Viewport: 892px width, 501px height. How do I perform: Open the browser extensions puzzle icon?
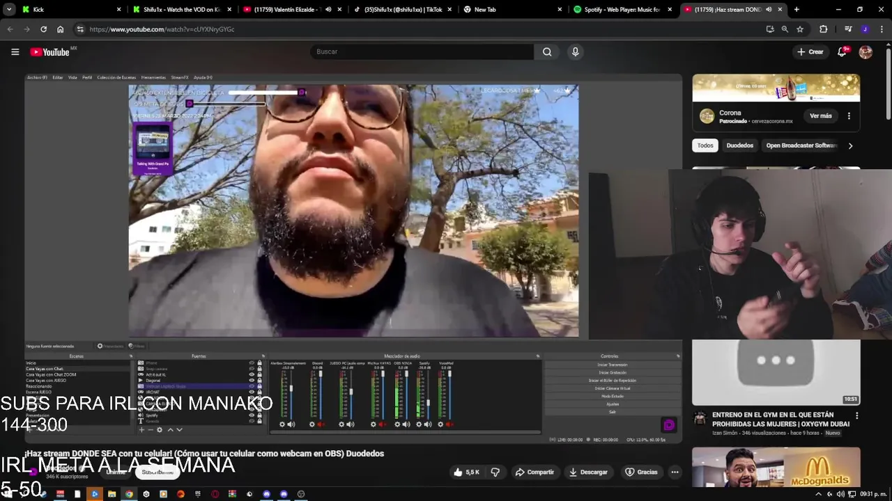[824, 29]
